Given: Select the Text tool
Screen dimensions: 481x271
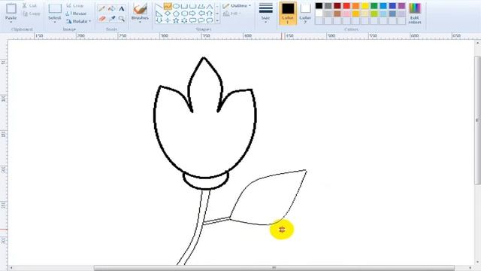Looking at the screenshot, I should point(122,8).
